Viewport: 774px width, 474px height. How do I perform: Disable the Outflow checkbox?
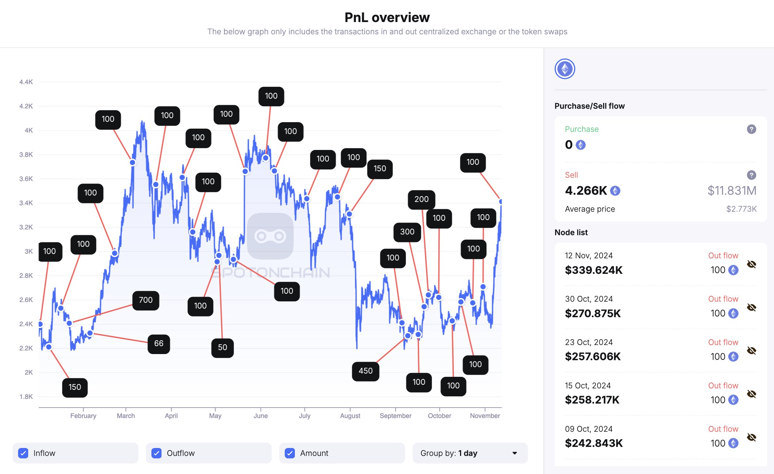(x=156, y=453)
